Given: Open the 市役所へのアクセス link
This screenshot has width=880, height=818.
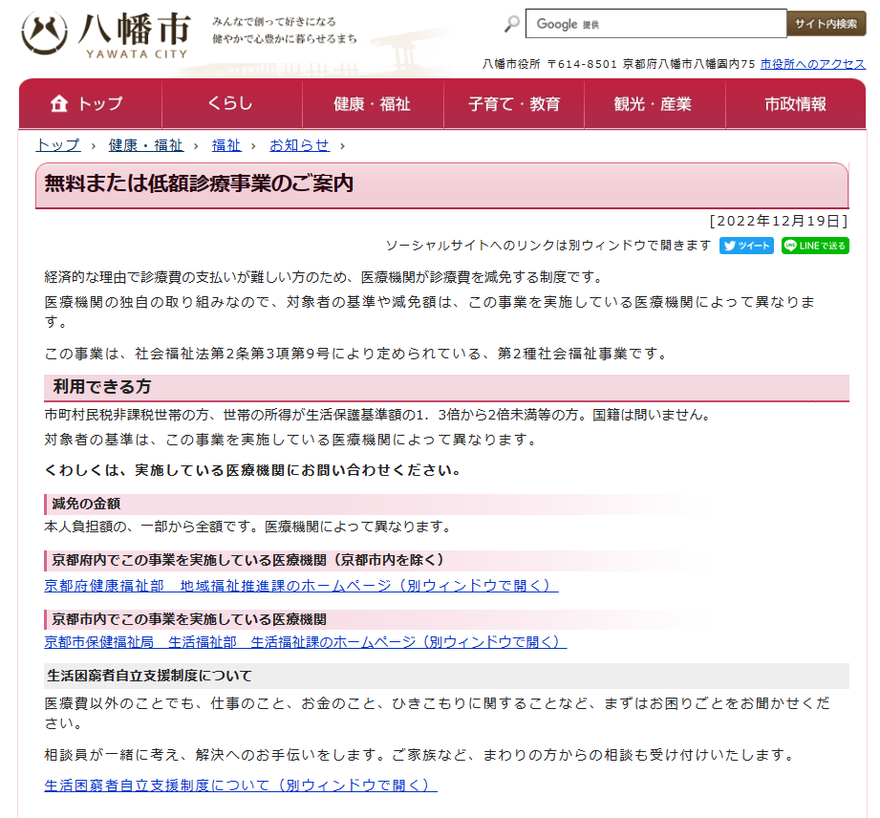Looking at the screenshot, I should coord(813,64).
